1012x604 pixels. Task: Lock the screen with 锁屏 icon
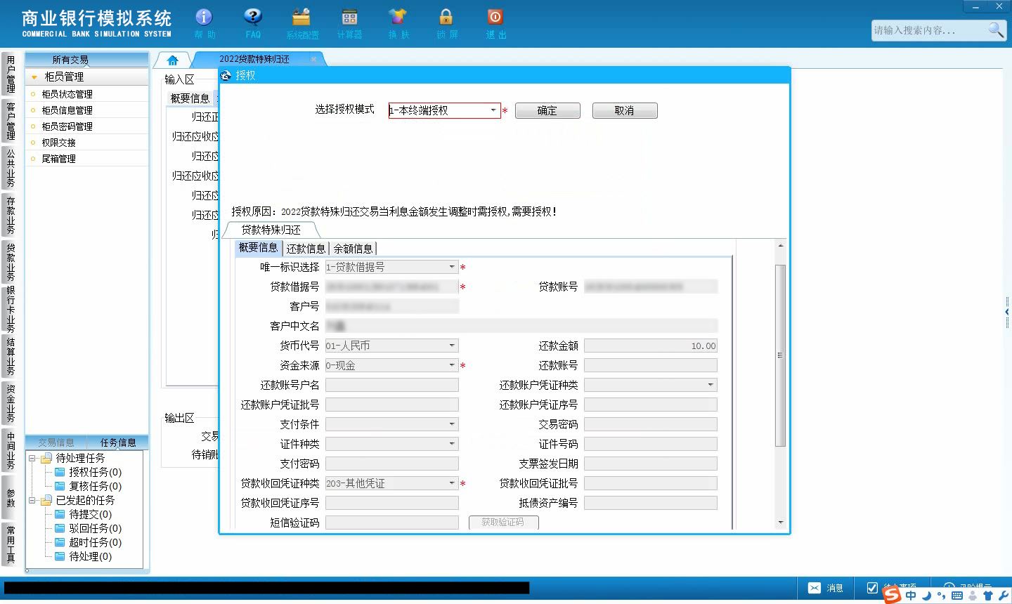[x=446, y=17]
